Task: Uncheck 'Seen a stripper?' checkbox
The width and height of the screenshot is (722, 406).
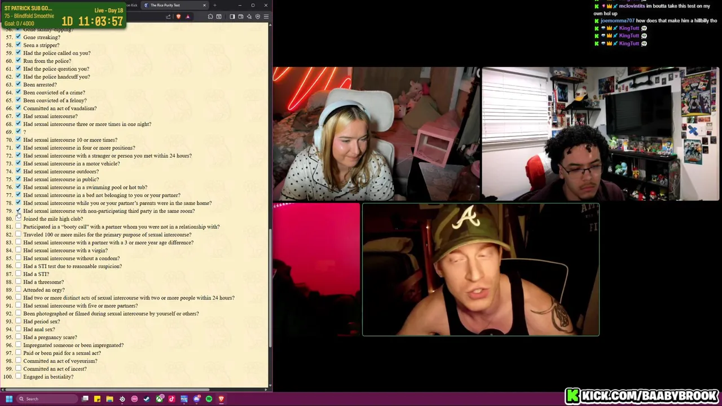Action: click(x=18, y=45)
